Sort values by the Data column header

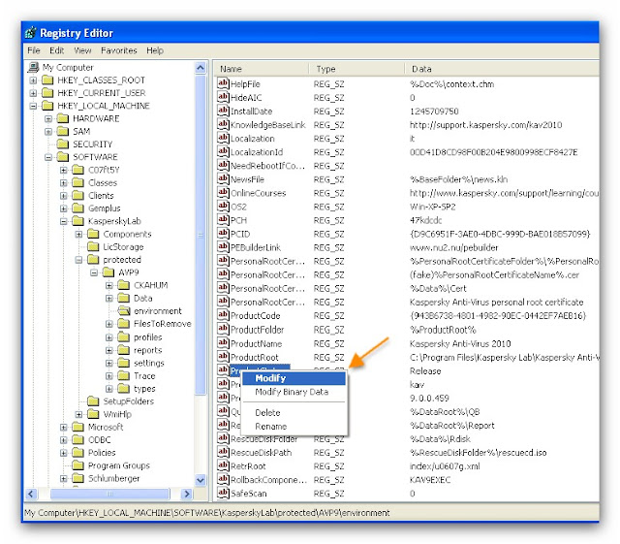coord(502,69)
